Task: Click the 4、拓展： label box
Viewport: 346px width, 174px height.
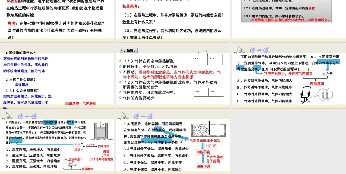Action: (x=129, y=51)
